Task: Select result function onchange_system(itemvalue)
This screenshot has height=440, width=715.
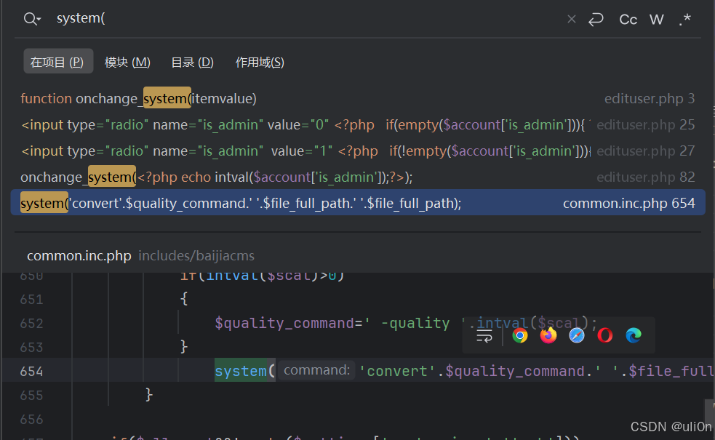Action: (x=358, y=98)
